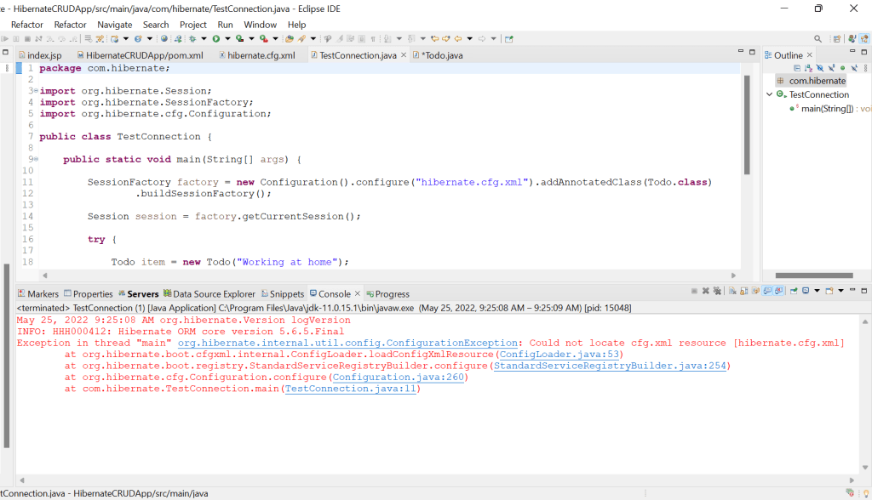The width and height of the screenshot is (872, 500).
Task: Open Display Selected Console dropdown arrow
Action: coord(817,291)
